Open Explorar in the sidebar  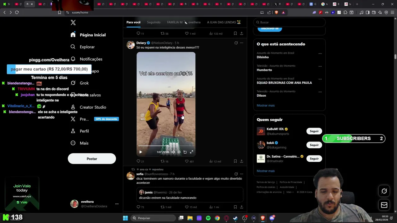83,47
